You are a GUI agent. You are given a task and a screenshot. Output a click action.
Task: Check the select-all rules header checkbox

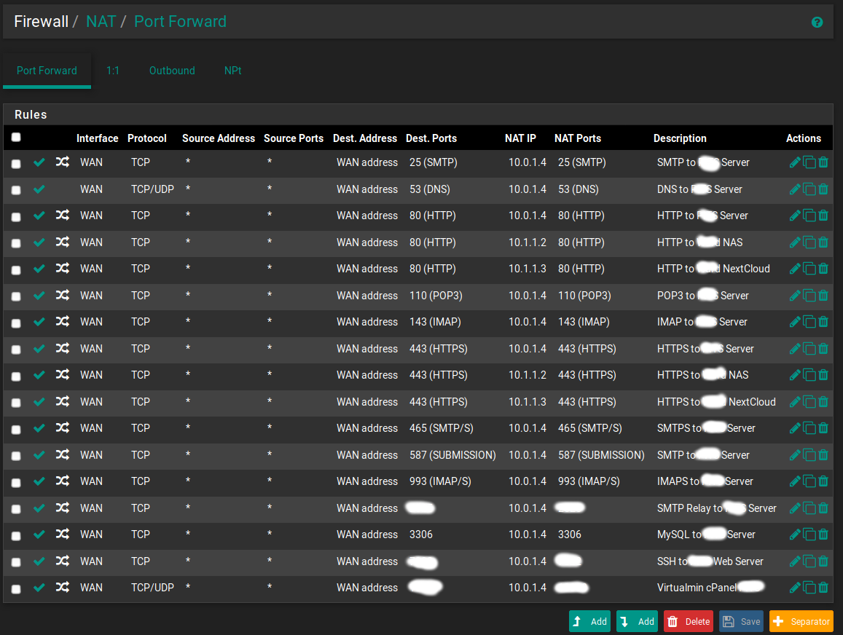[x=16, y=137]
